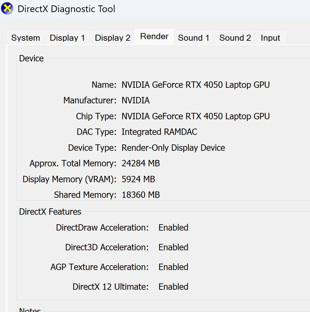
Task: Select the Display 2 tab
Action: 112,38
